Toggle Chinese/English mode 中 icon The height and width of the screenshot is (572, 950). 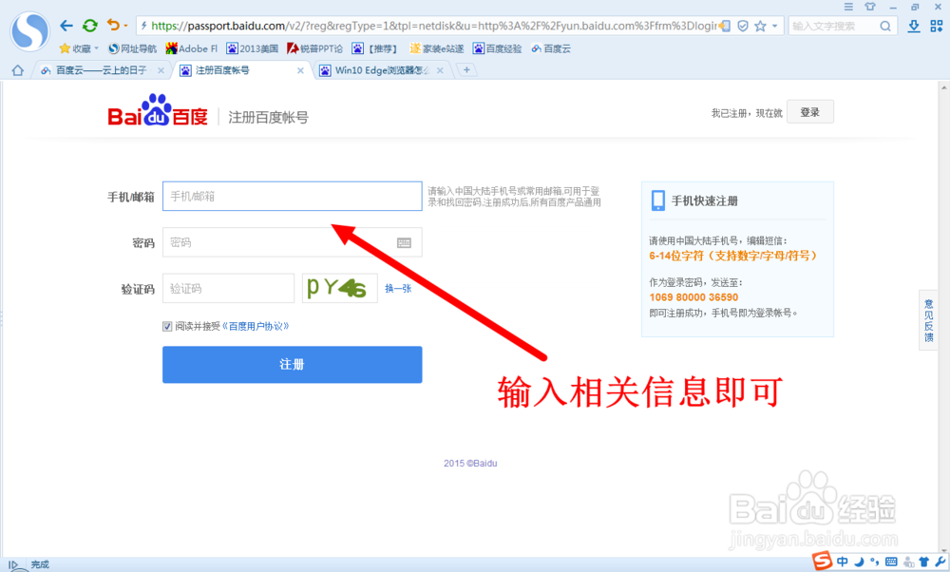click(x=843, y=562)
